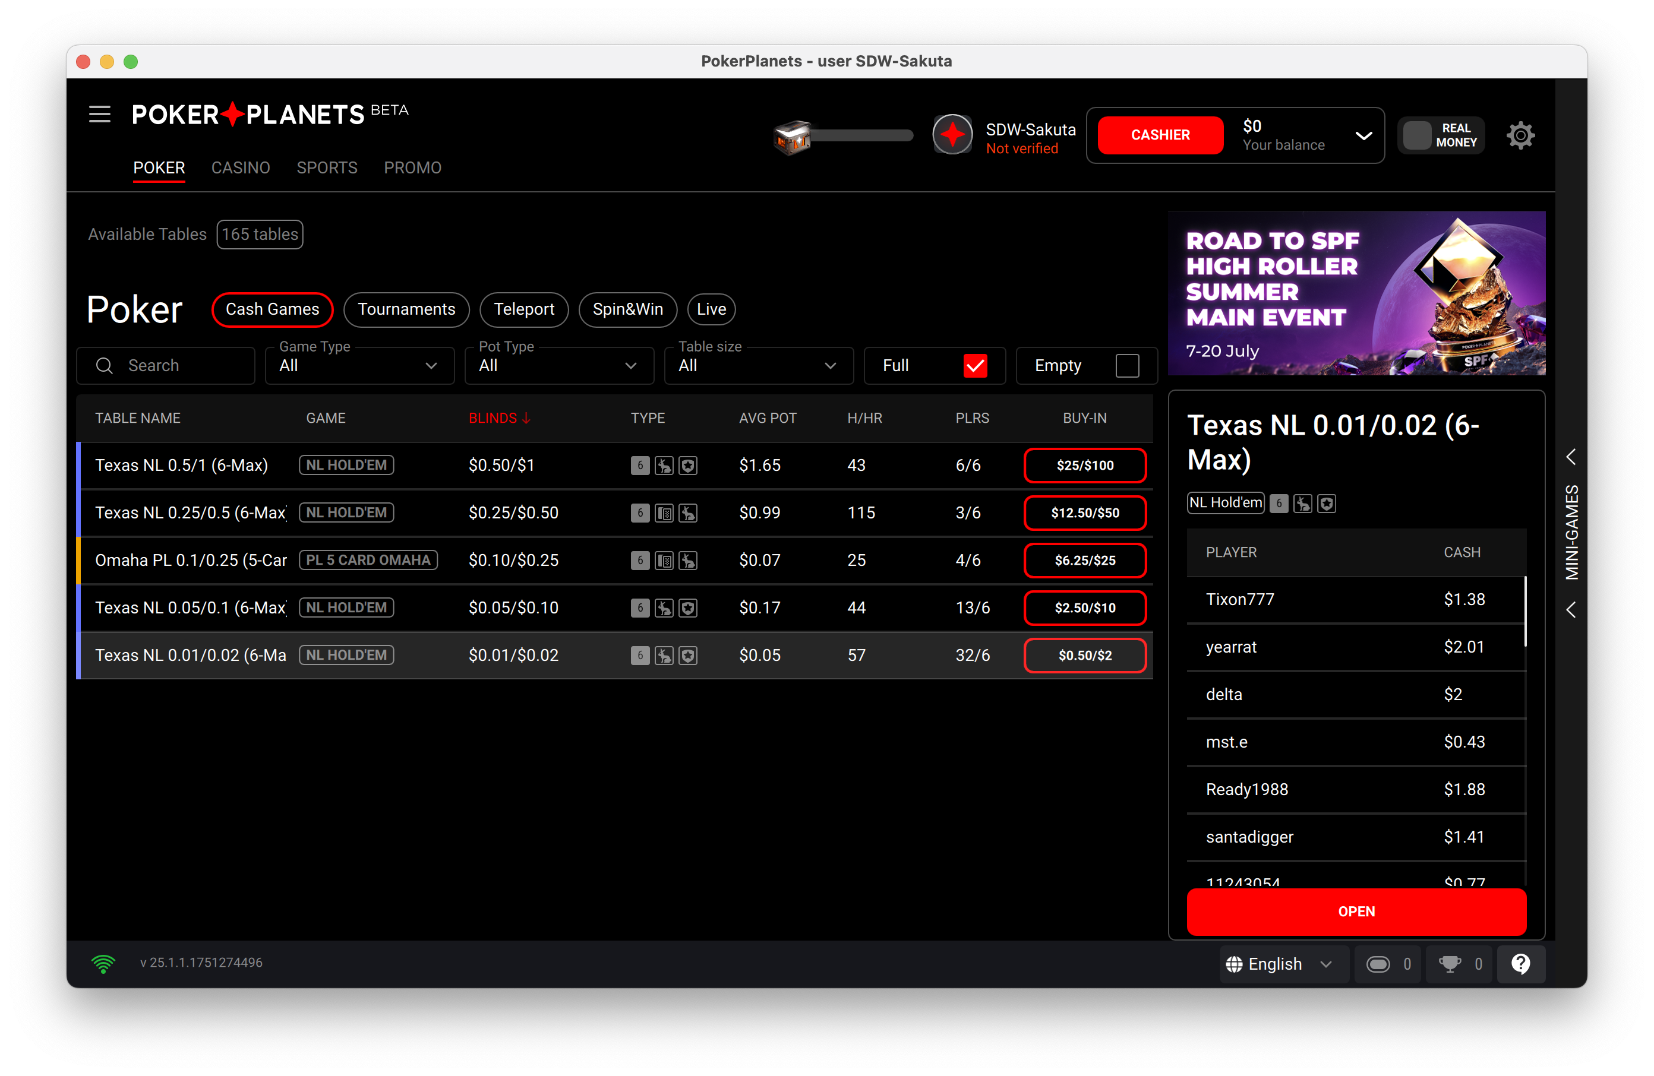Click the red OPEN table button
1654x1076 pixels.
(x=1356, y=912)
